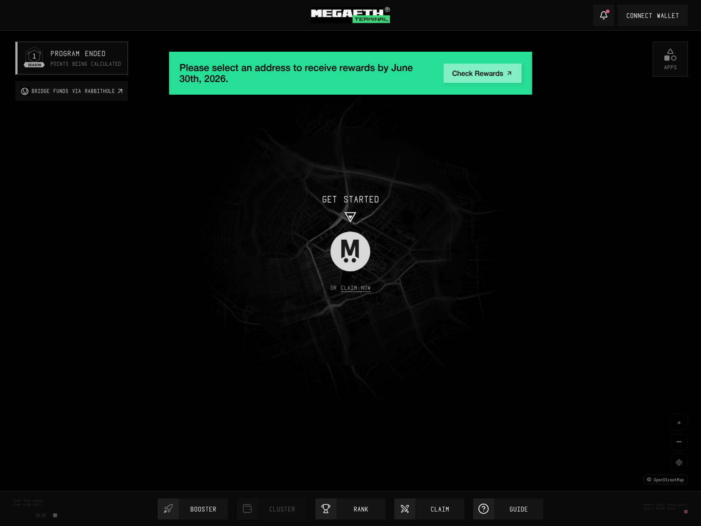Open the OpenStreetMap attribution

point(666,480)
